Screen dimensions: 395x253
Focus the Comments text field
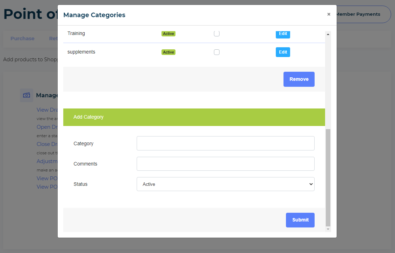tap(225, 164)
